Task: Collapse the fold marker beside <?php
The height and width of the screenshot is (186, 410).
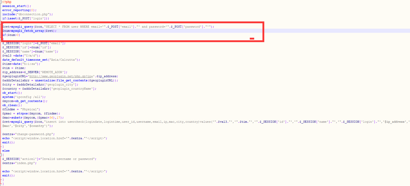Action: (x=1, y=2)
